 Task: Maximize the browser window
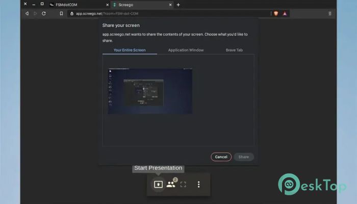click(42, 4)
